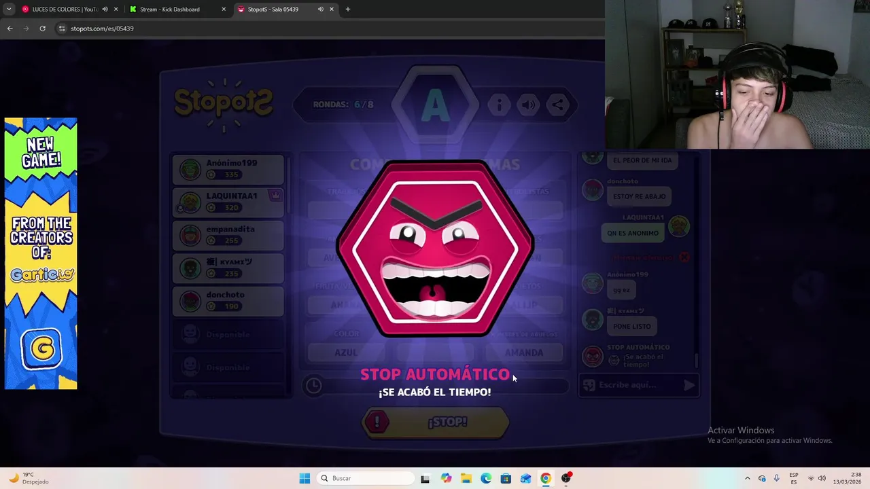Click the chat panel scrollbar
This screenshot has width=870, height=489.
click(696, 361)
